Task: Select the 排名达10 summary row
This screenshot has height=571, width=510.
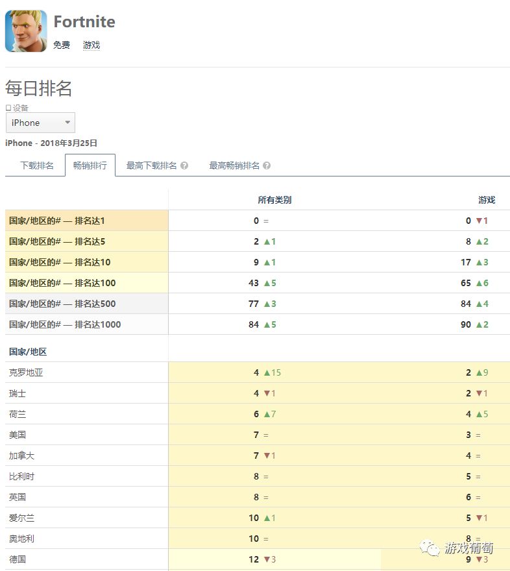Action: 258,262
